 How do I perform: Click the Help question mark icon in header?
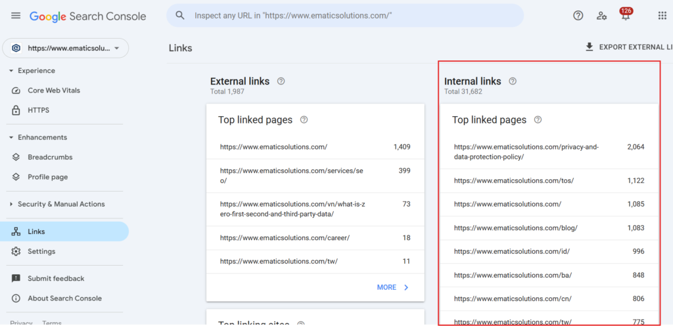tap(578, 16)
